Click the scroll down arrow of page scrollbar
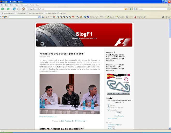The height and width of the screenshot is (133, 171). [x=170, y=128]
